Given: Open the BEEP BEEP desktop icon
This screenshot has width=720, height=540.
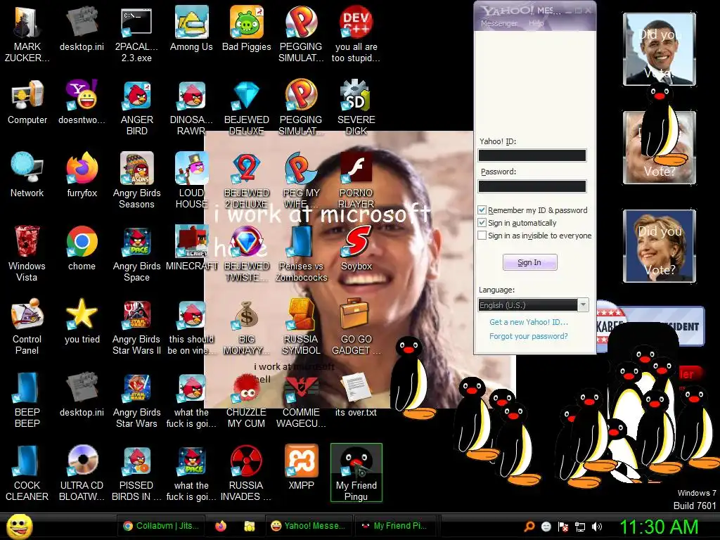Looking at the screenshot, I should (x=27, y=388).
